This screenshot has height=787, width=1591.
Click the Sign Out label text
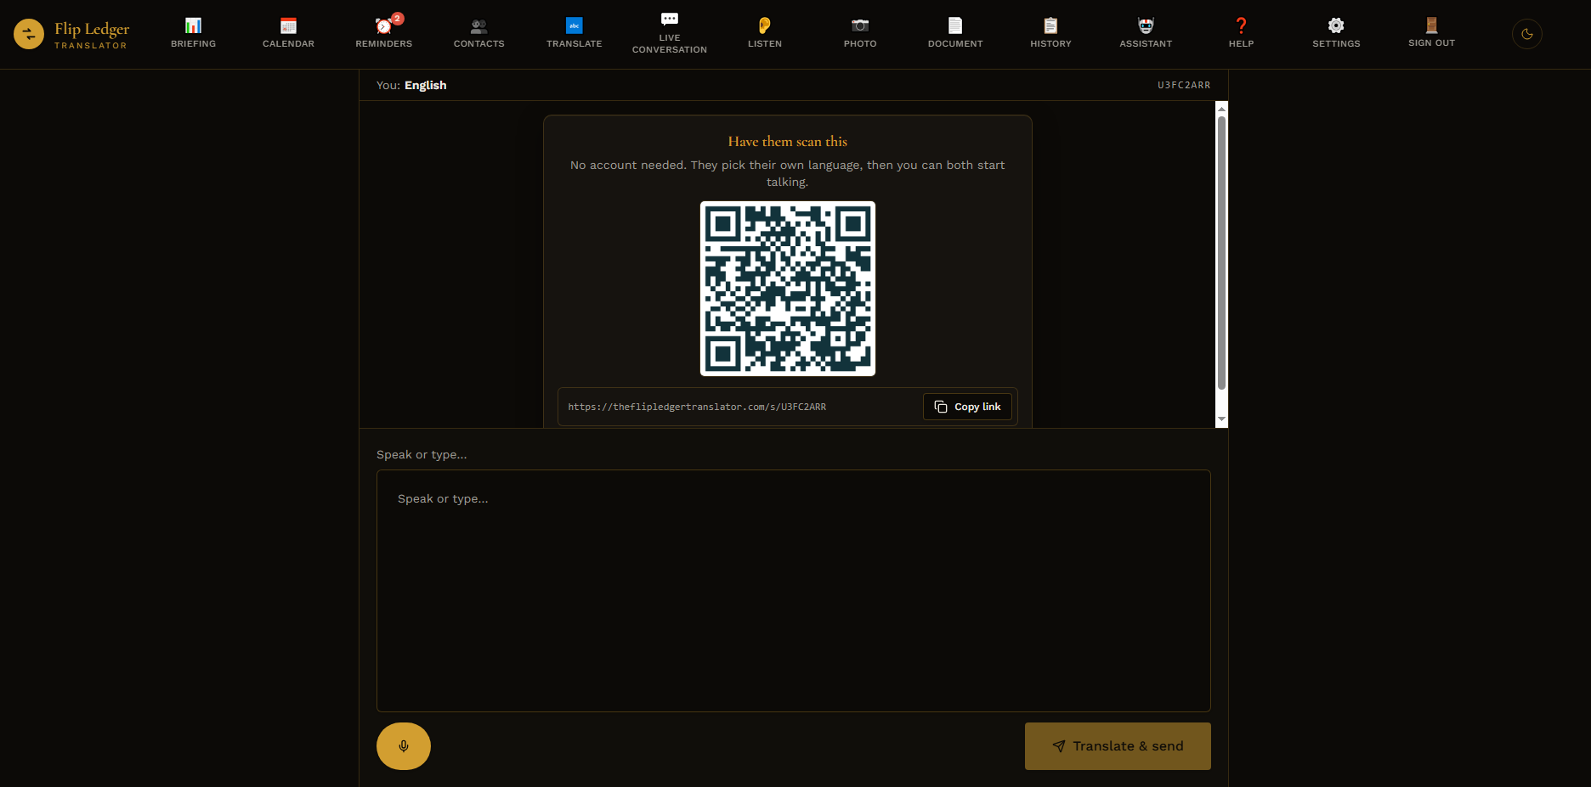click(1431, 42)
